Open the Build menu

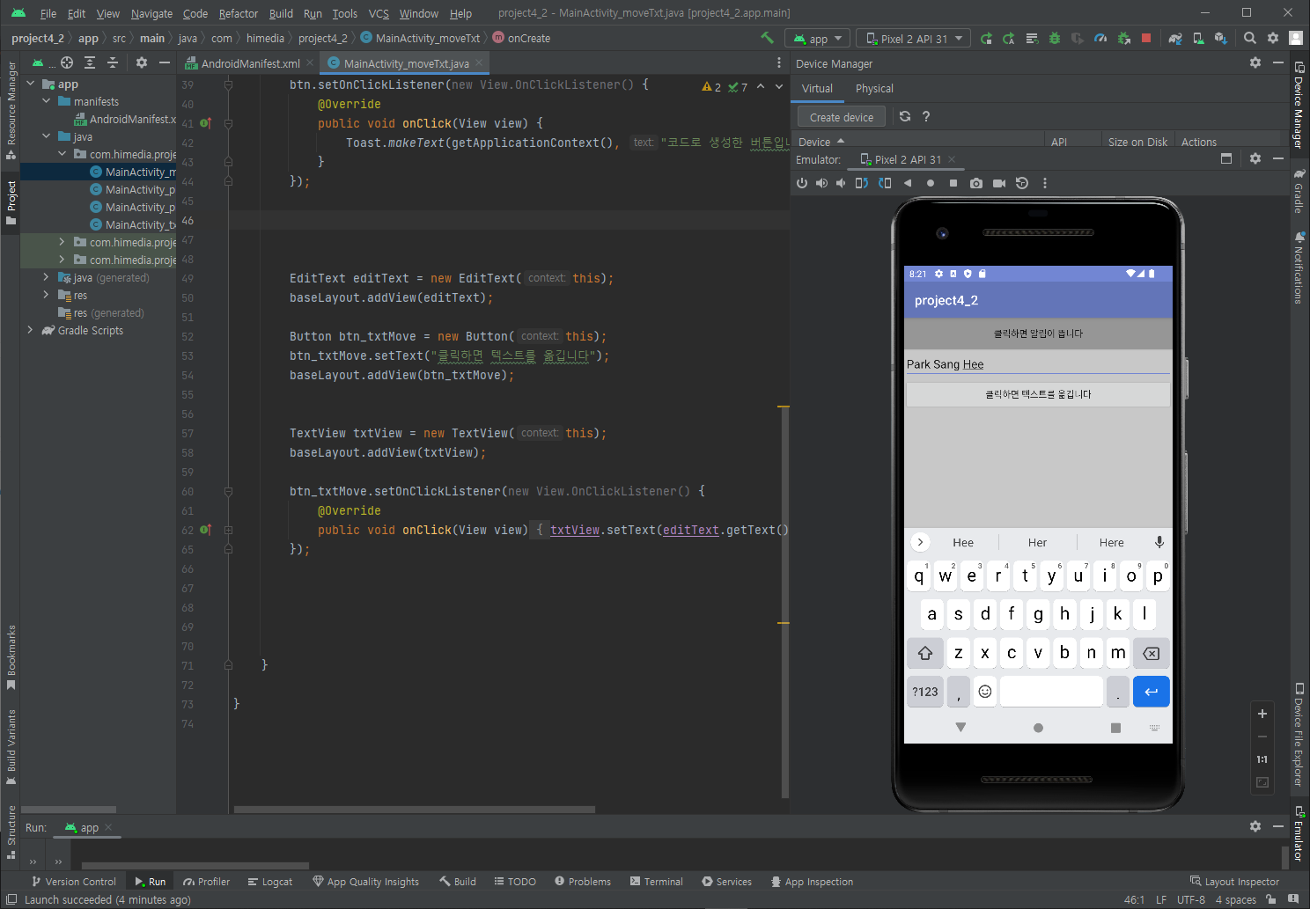281,13
